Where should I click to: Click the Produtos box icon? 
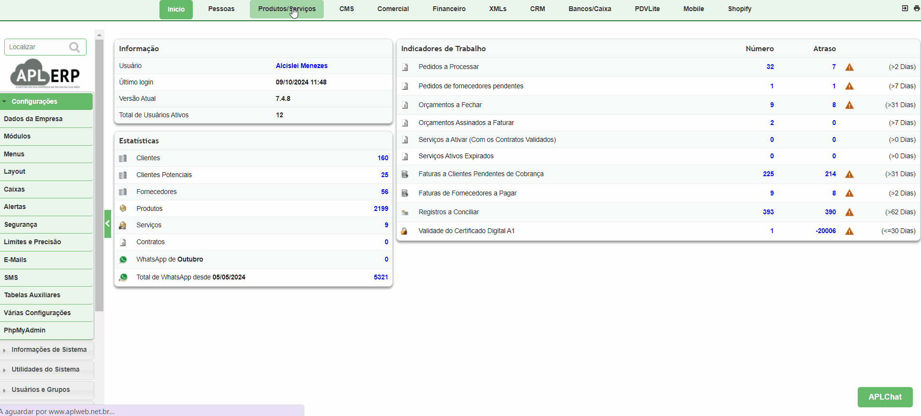(123, 208)
